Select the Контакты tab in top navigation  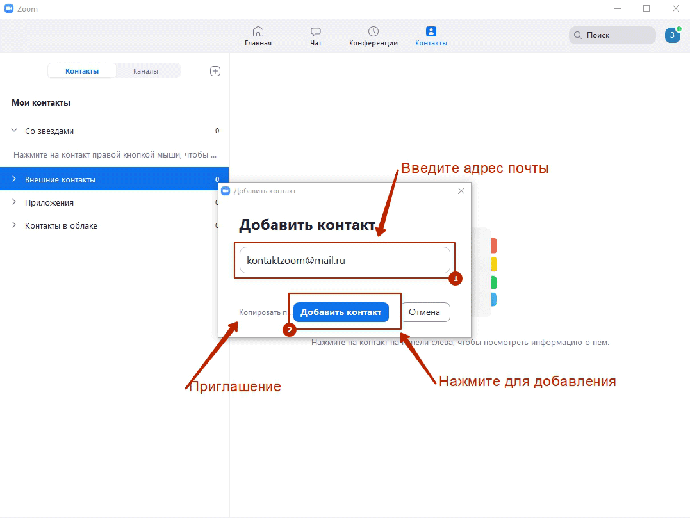click(x=431, y=36)
